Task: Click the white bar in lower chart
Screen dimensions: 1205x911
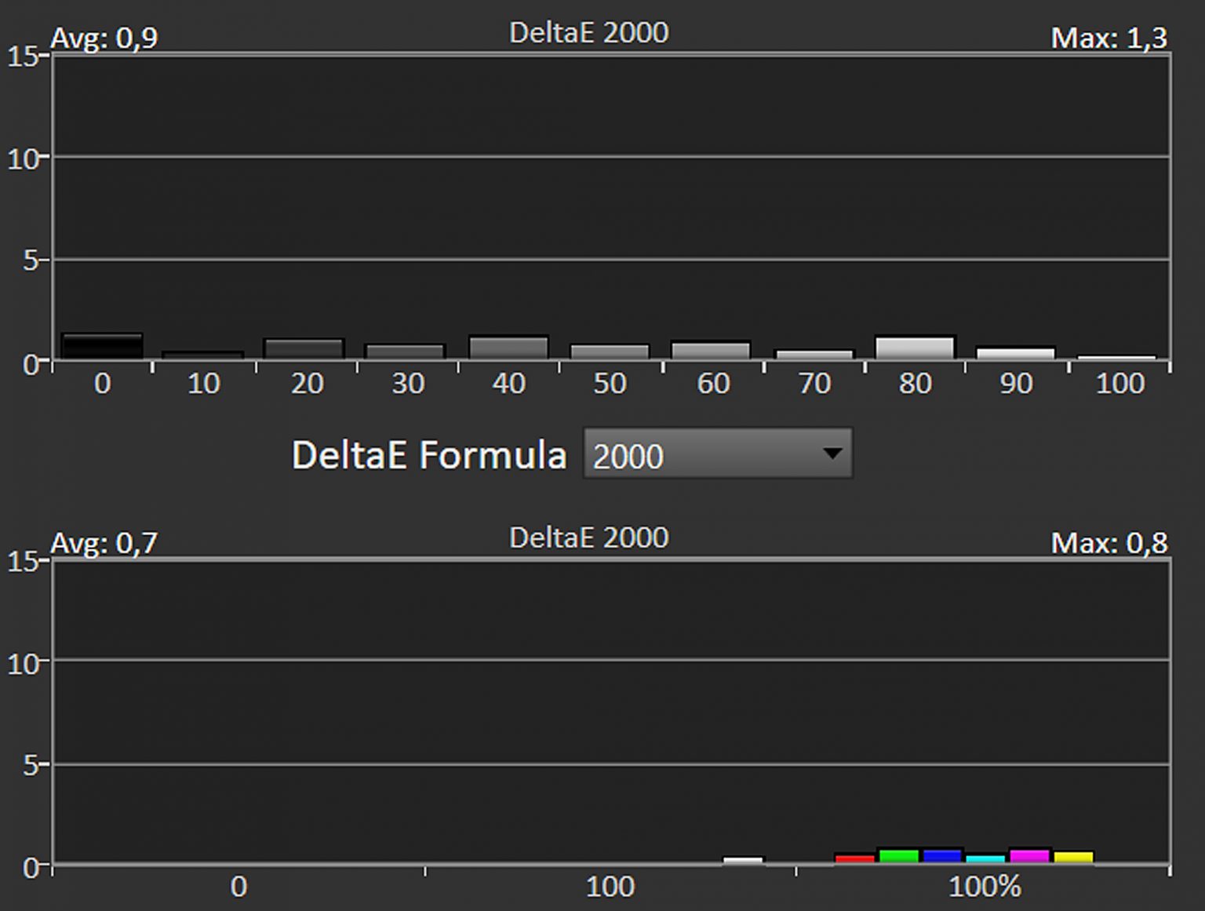Action: click(x=743, y=861)
